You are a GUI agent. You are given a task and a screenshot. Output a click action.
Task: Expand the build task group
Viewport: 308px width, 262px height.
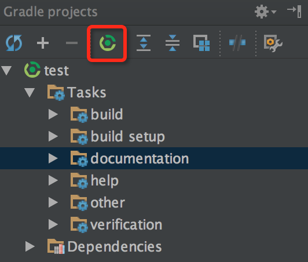coord(53,114)
